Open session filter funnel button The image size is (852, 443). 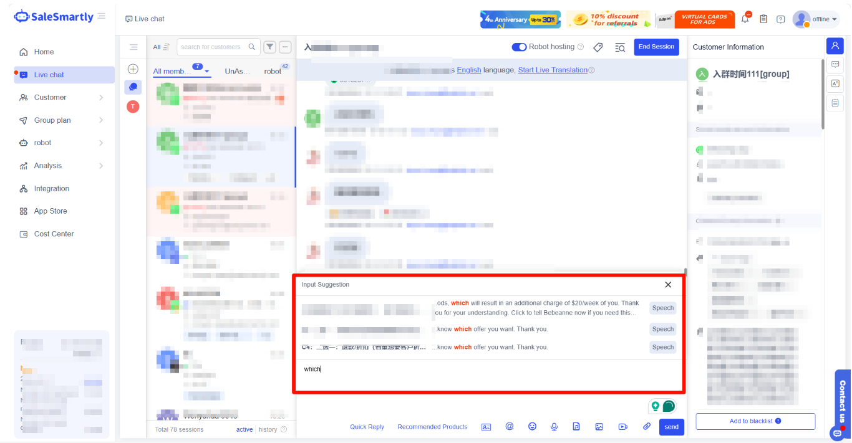tap(269, 47)
